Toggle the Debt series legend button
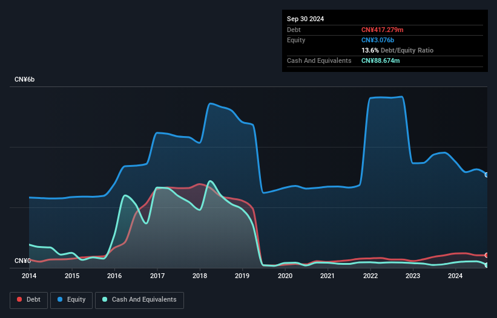 [29, 300]
